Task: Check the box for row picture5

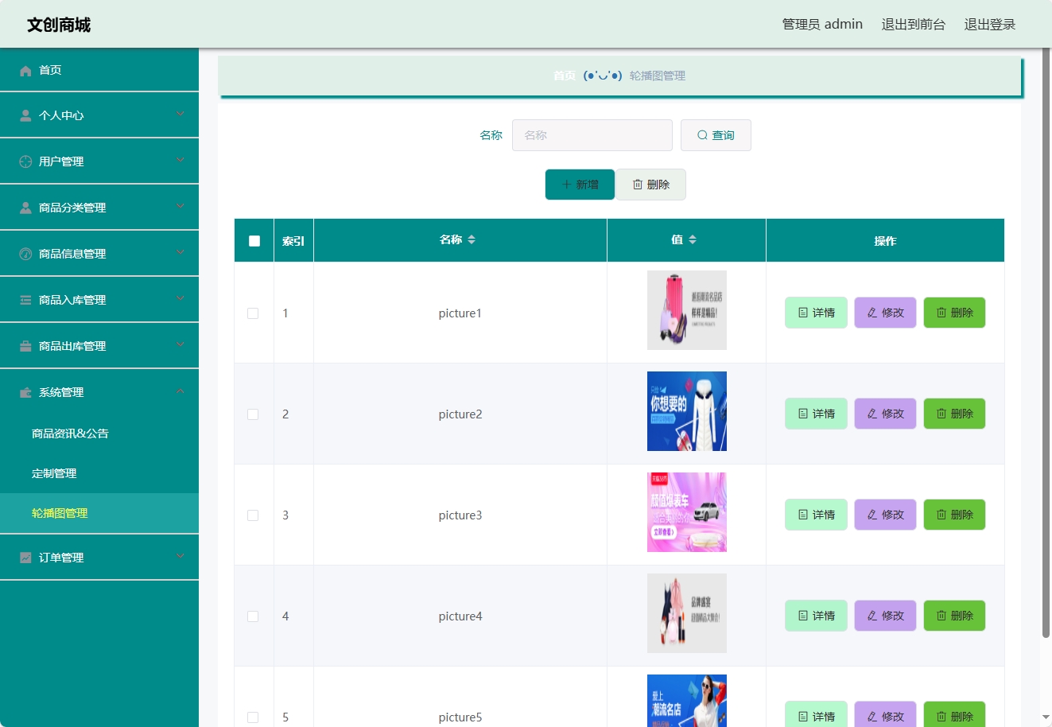Action: (253, 717)
